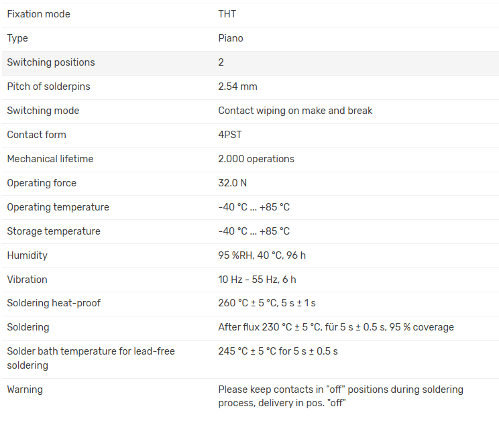Select the '10 Hz - 55 Hz, 6 h' vibration value
Viewport: 499px width, 423px height.
point(257,280)
